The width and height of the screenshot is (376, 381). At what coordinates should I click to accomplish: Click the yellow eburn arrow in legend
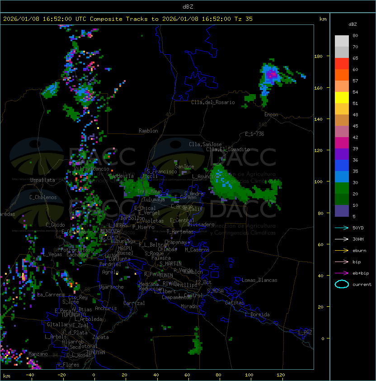point(342,251)
